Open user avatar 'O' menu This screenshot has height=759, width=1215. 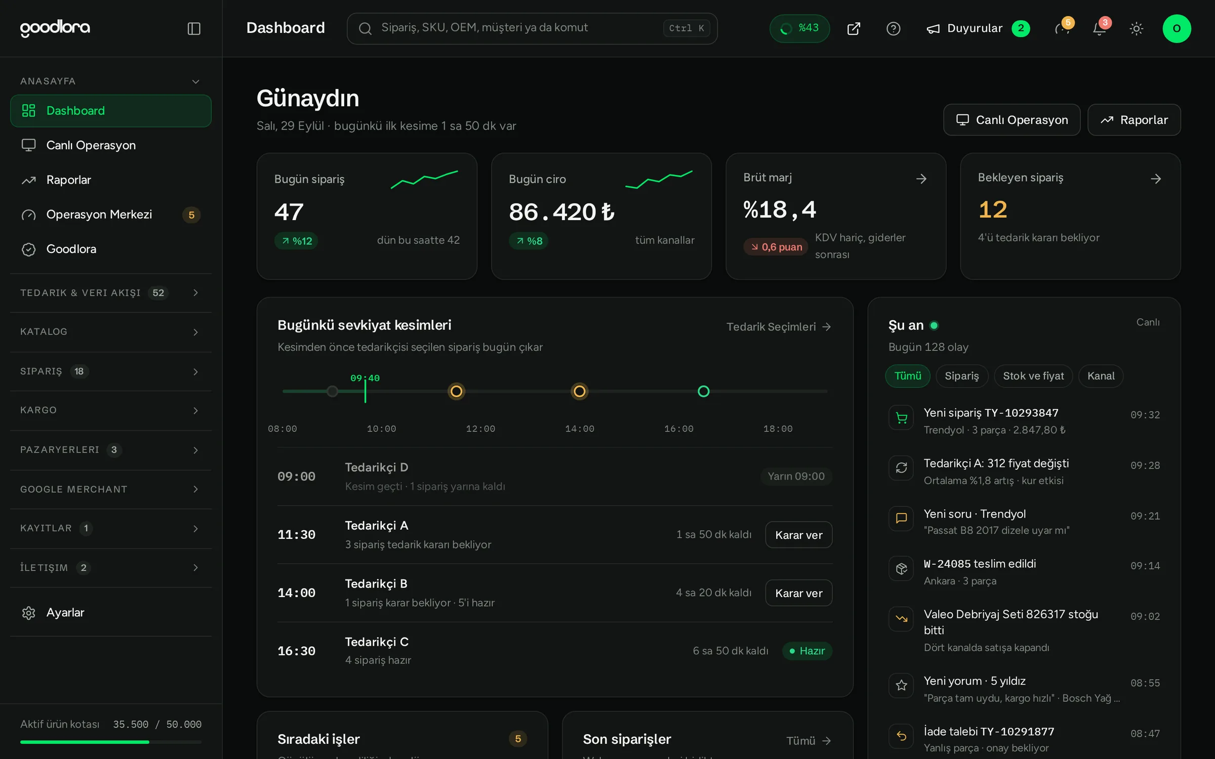tap(1177, 28)
